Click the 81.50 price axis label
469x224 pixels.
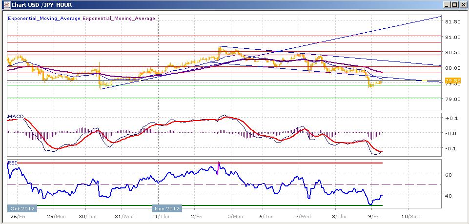452,21
